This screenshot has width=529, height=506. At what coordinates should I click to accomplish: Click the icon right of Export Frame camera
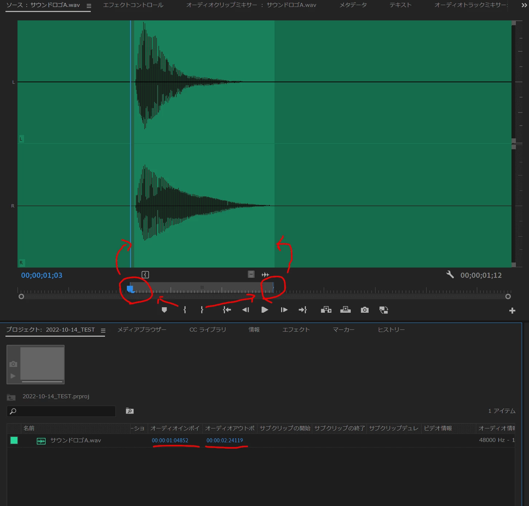[x=384, y=310]
